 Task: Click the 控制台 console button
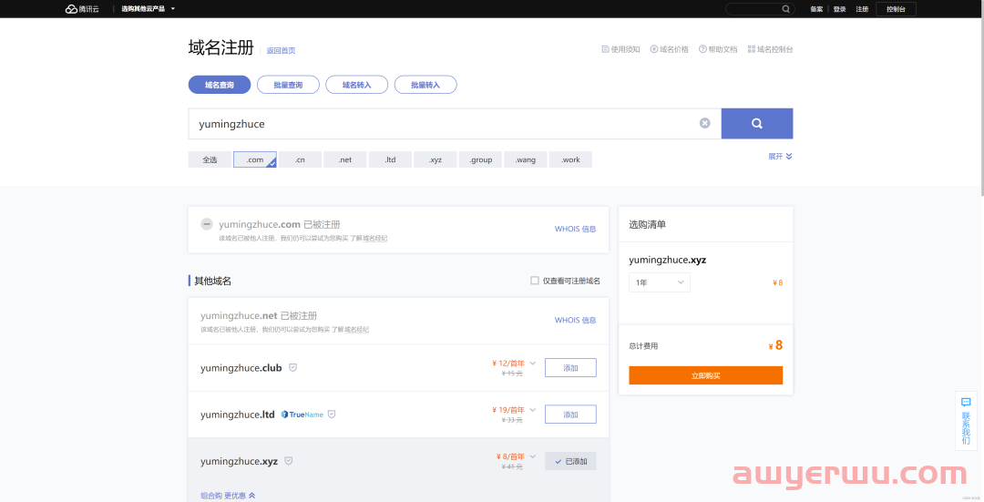(x=896, y=9)
